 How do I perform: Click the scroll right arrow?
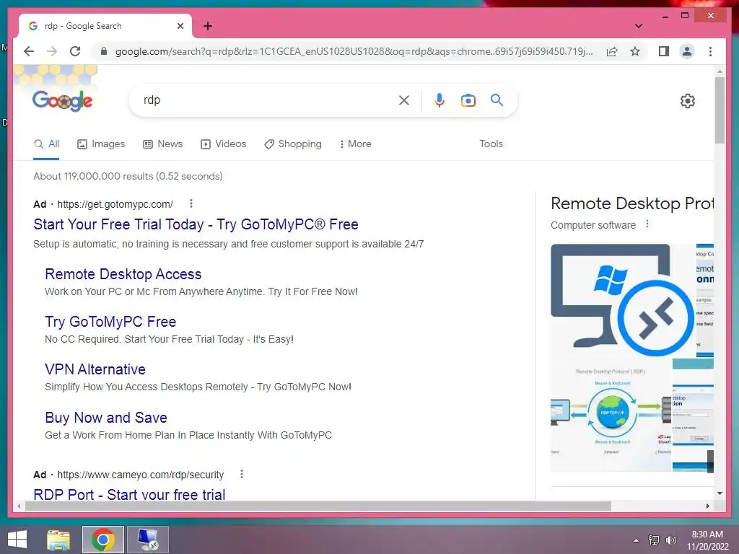point(707,506)
